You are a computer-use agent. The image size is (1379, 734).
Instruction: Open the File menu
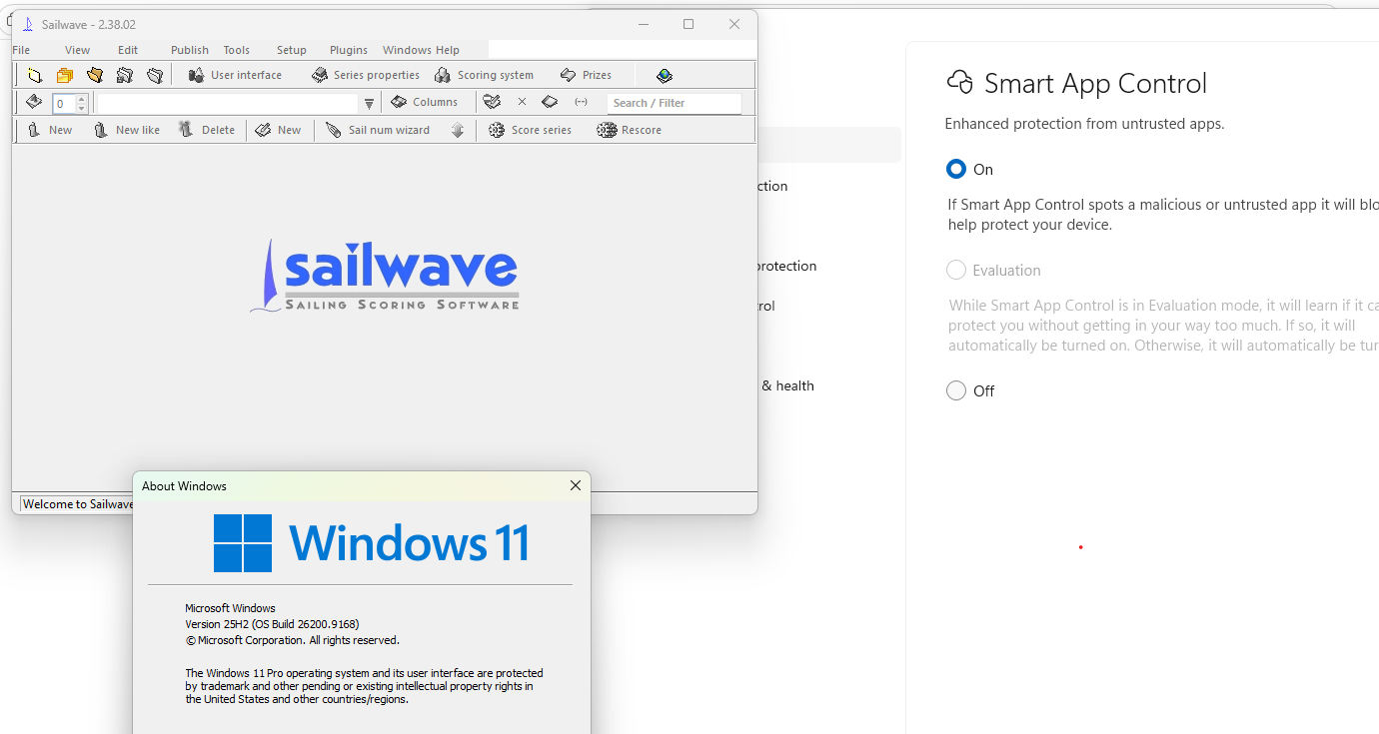point(21,50)
